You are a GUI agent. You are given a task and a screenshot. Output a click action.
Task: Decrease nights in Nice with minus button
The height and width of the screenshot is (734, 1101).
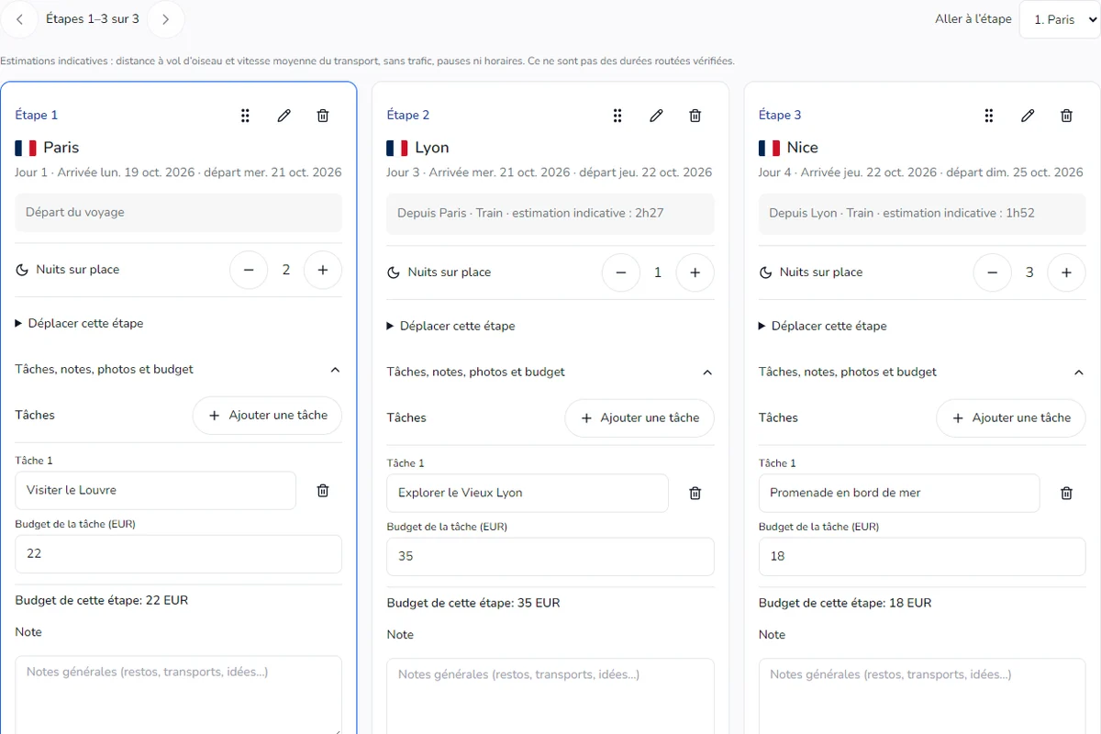coord(992,272)
